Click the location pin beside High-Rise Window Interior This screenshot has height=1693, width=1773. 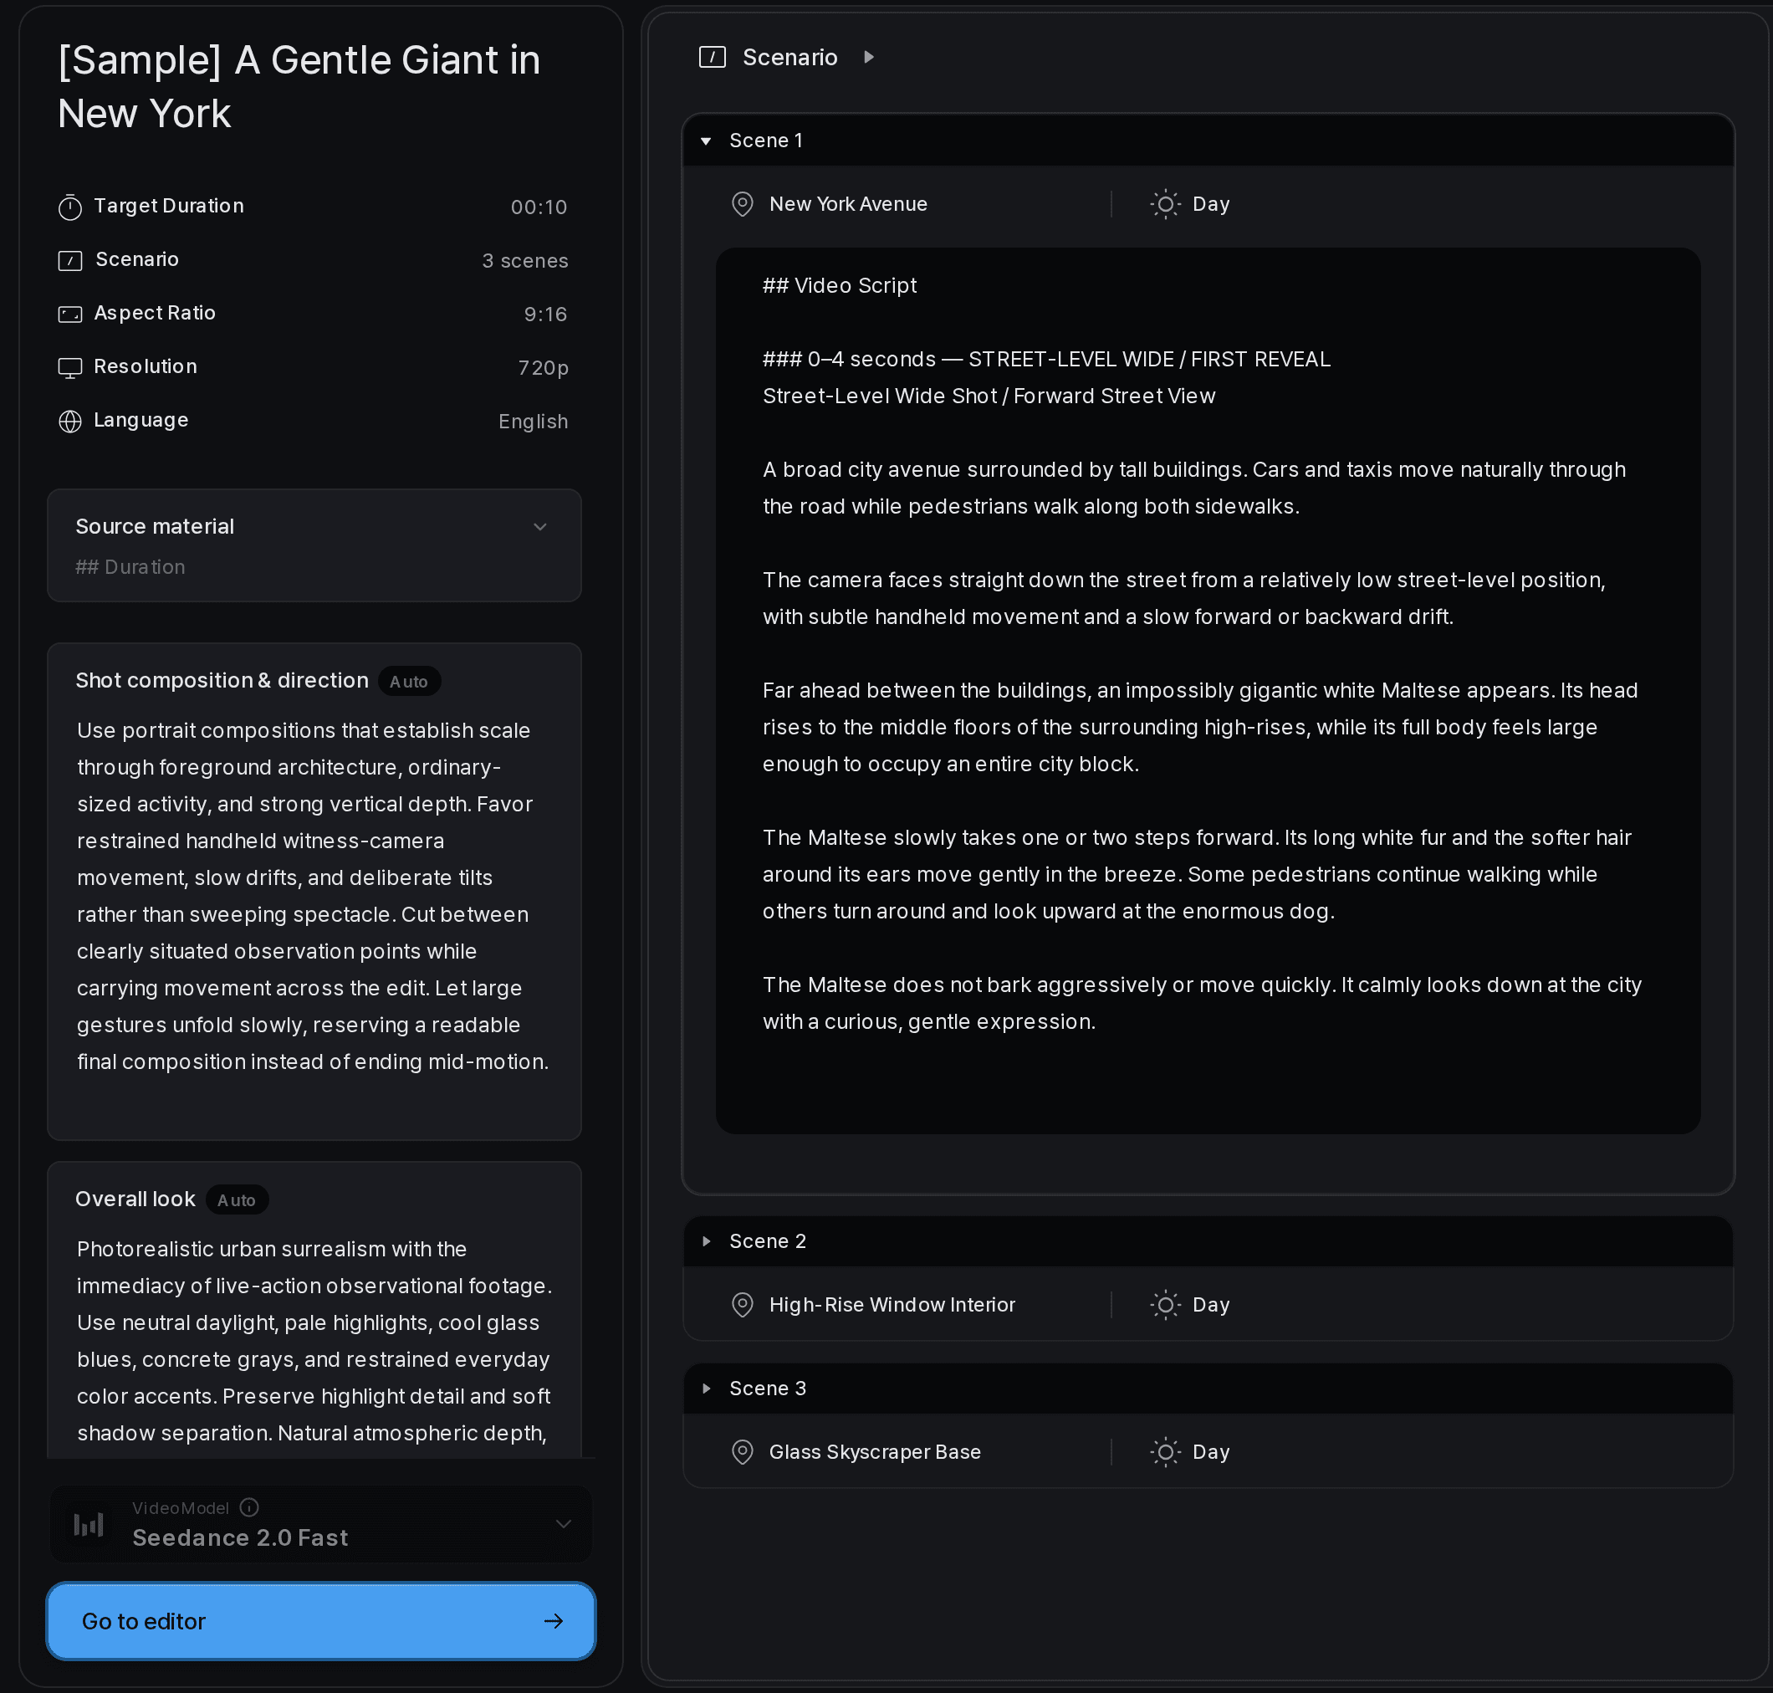coord(742,1305)
